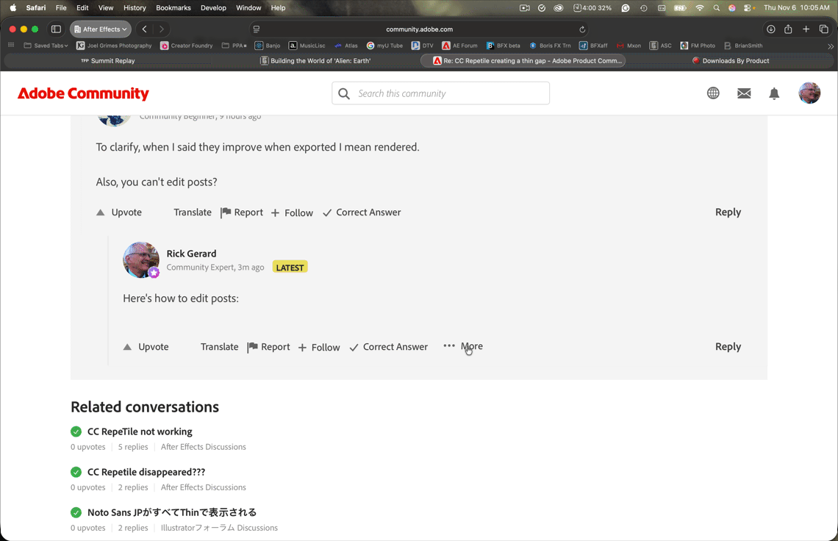
Task: Follow Rick Gerard's reply
Action: pyautogui.click(x=318, y=348)
